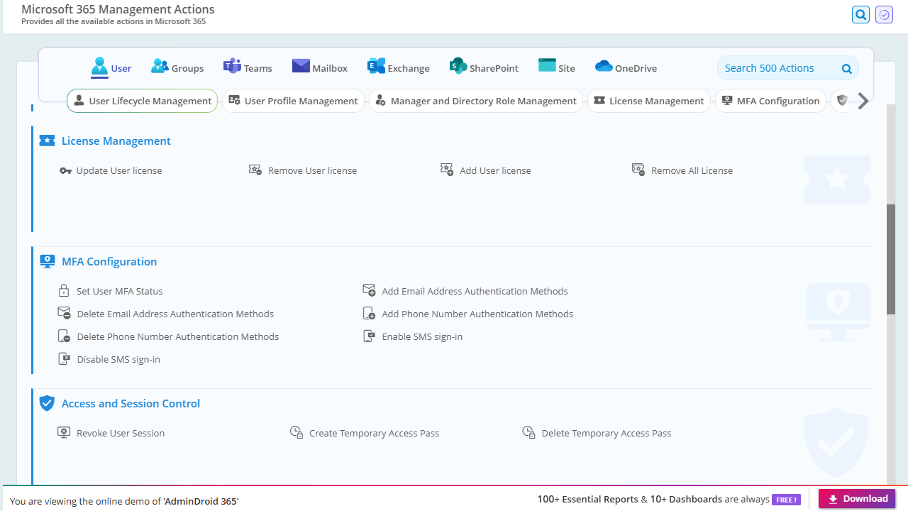
Task: Click the FREE! badge in the footer
Action: click(787, 500)
